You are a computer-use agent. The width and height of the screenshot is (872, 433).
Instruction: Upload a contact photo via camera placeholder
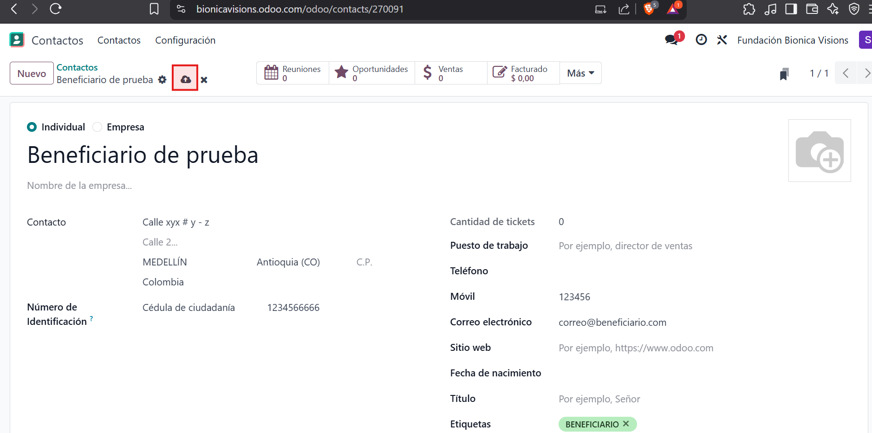click(819, 151)
